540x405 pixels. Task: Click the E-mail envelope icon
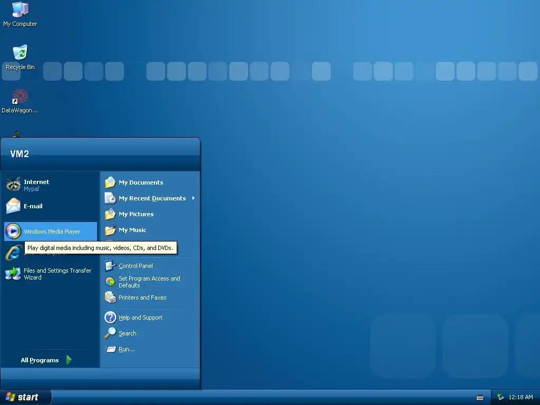tap(13, 206)
